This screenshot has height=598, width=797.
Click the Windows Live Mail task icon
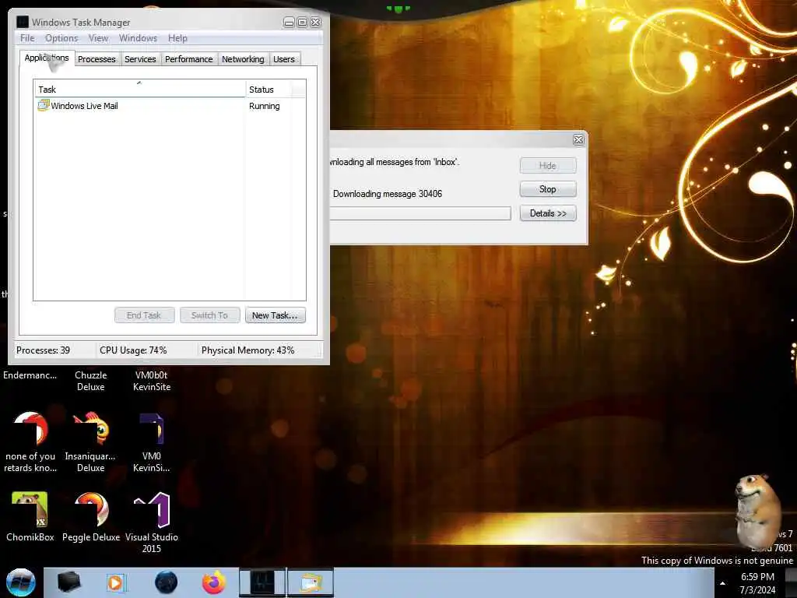pyautogui.click(x=44, y=106)
